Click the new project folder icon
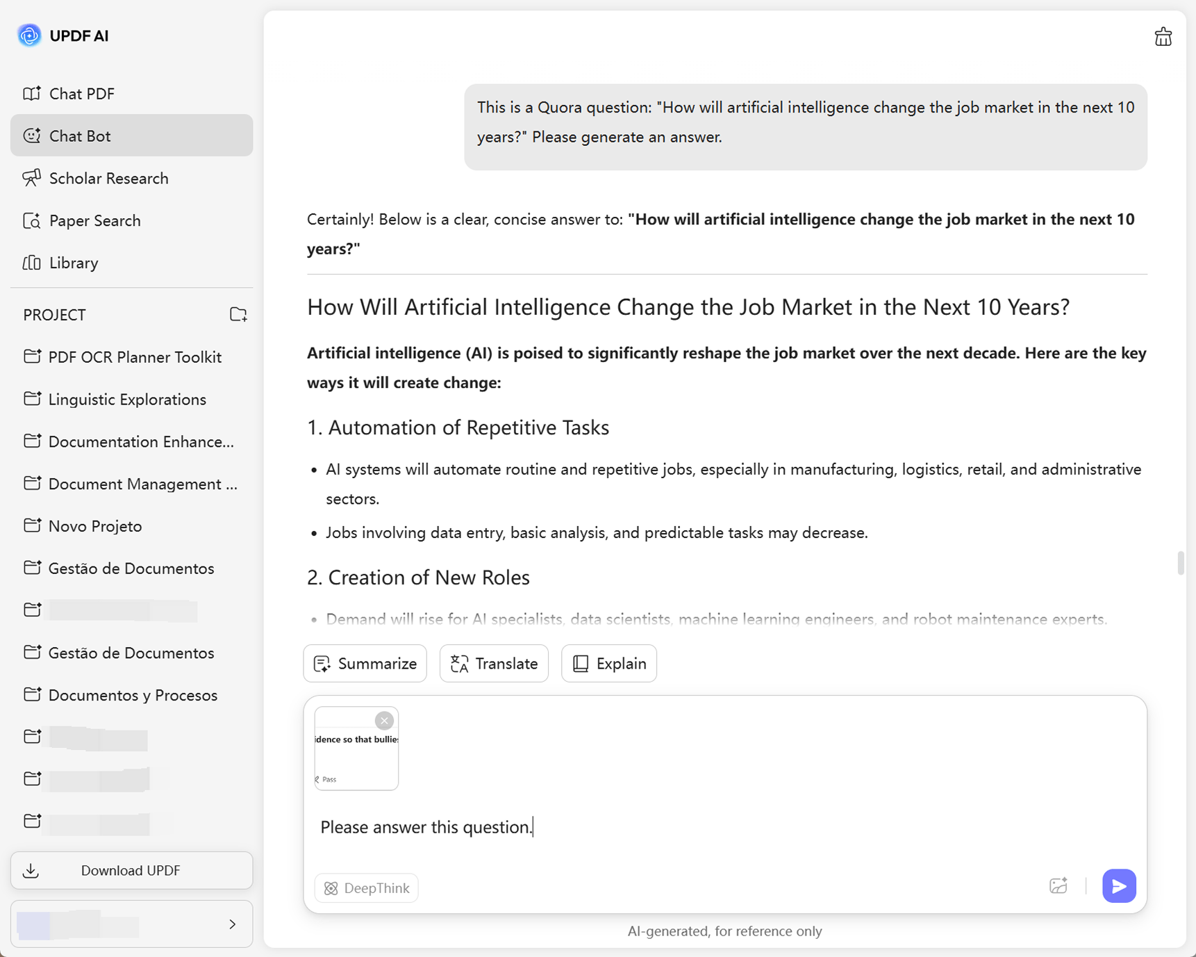 coord(238,315)
